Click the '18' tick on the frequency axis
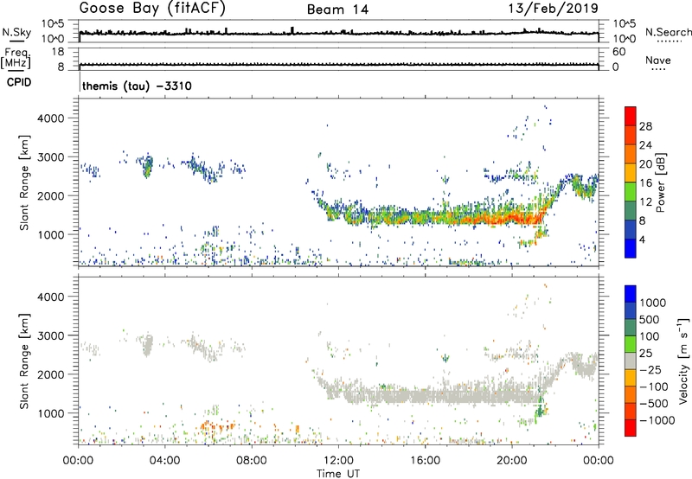The width and height of the screenshot is (692, 479). [x=57, y=52]
